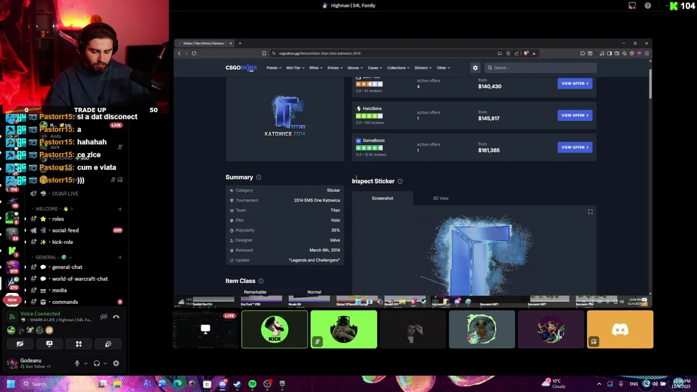Open site settings gear on CSGOSKINS
This screenshot has height=392, width=697.
click(x=475, y=68)
